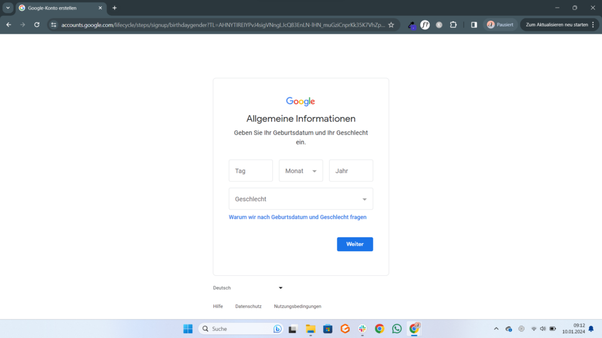Open the new tab plus button
602x338 pixels.
point(115,8)
